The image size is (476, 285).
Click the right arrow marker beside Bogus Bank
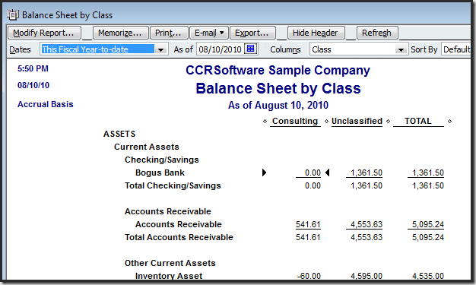(264, 173)
